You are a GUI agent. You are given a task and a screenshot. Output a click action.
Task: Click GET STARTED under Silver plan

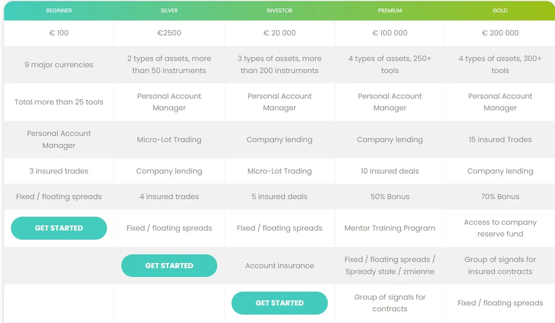169,266
